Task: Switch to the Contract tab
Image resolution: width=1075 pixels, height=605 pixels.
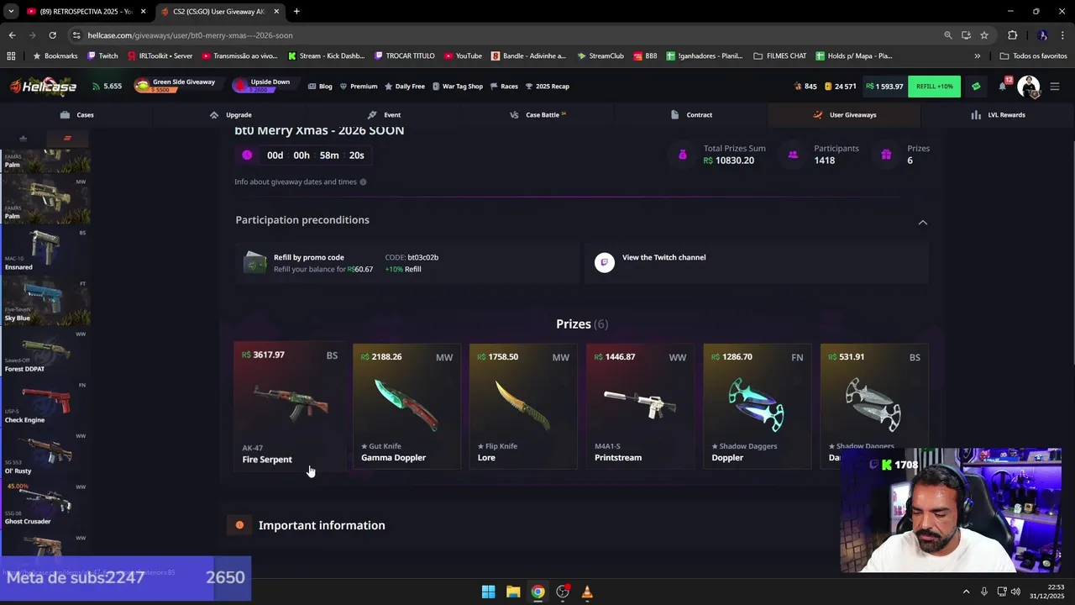Action: pos(691,115)
